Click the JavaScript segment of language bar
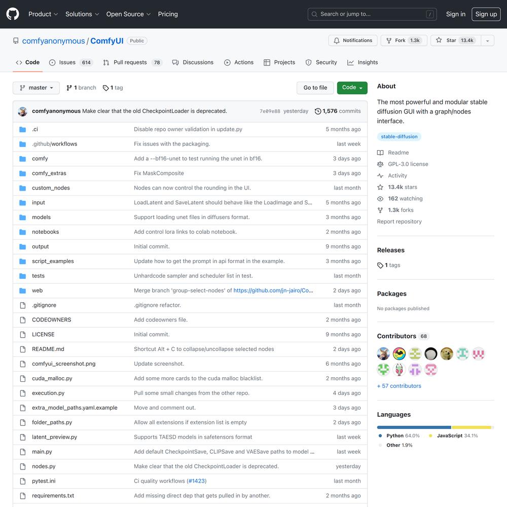 coord(472,427)
